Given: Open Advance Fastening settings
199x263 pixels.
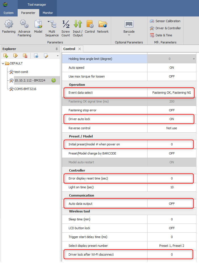Looking at the screenshot, I should 24,28.
